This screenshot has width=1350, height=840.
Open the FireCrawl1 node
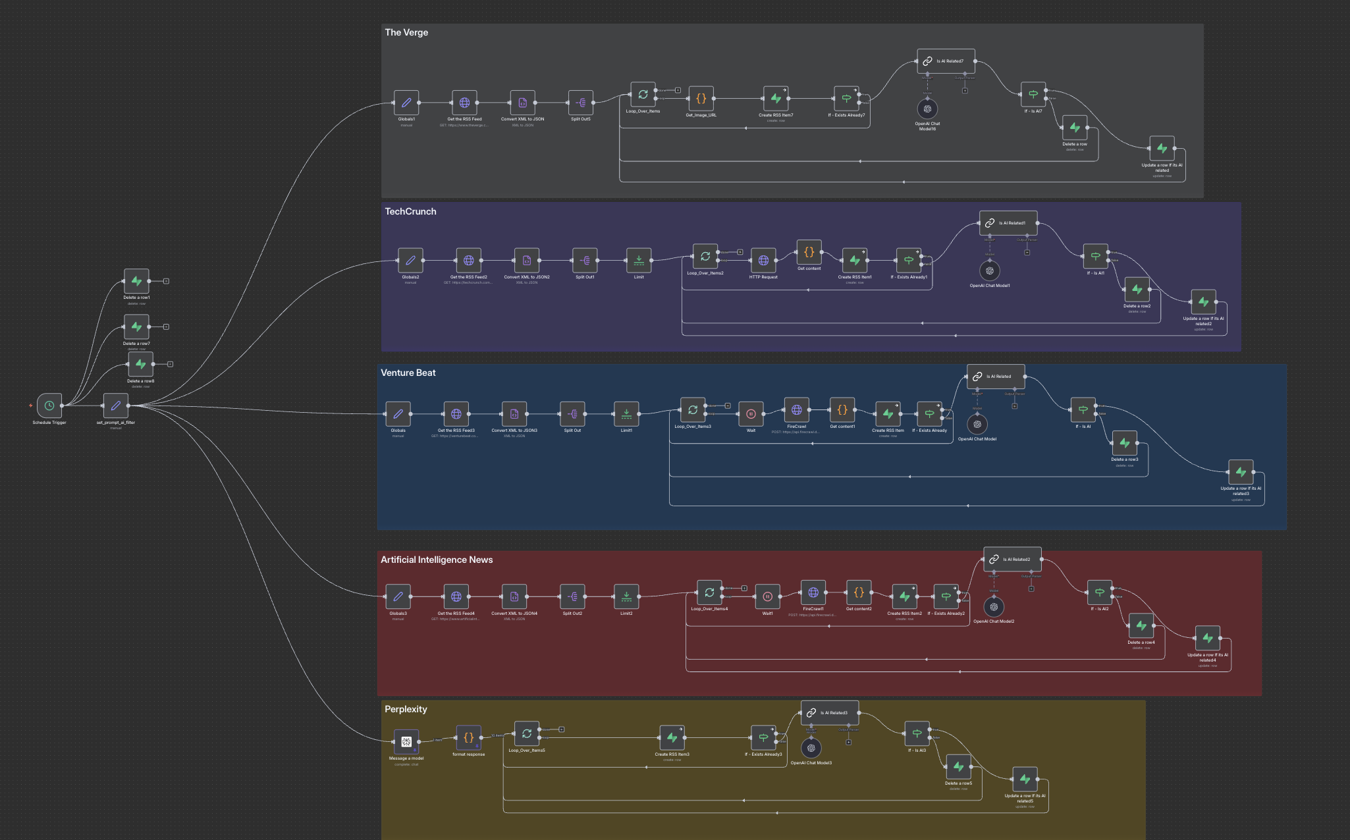click(x=813, y=592)
